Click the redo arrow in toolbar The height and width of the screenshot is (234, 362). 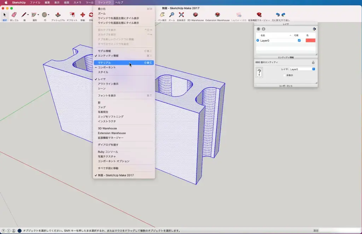(284, 15)
